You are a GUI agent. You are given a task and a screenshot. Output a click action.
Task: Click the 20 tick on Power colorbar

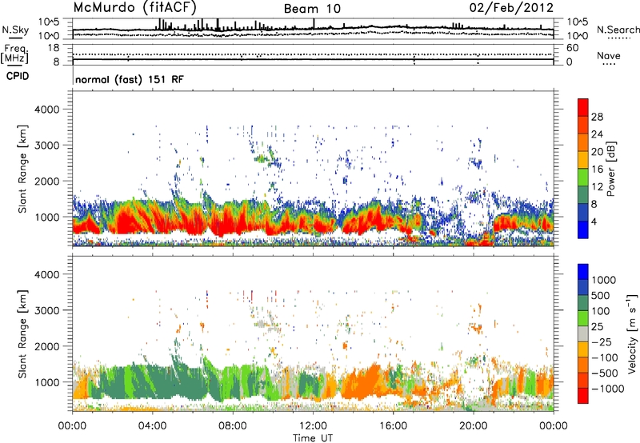point(597,152)
